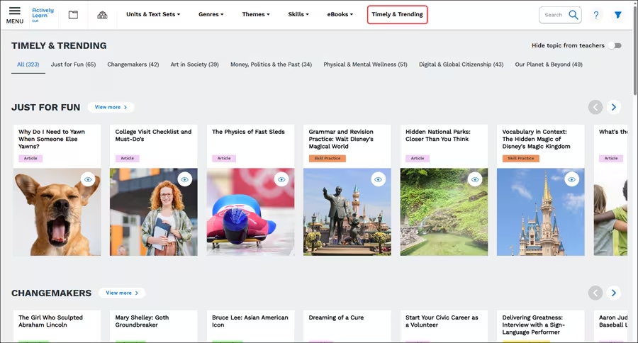Switch to Our Planet & Beyond tab
Image resolution: width=638 pixels, height=343 pixels.
click(548, 64)
